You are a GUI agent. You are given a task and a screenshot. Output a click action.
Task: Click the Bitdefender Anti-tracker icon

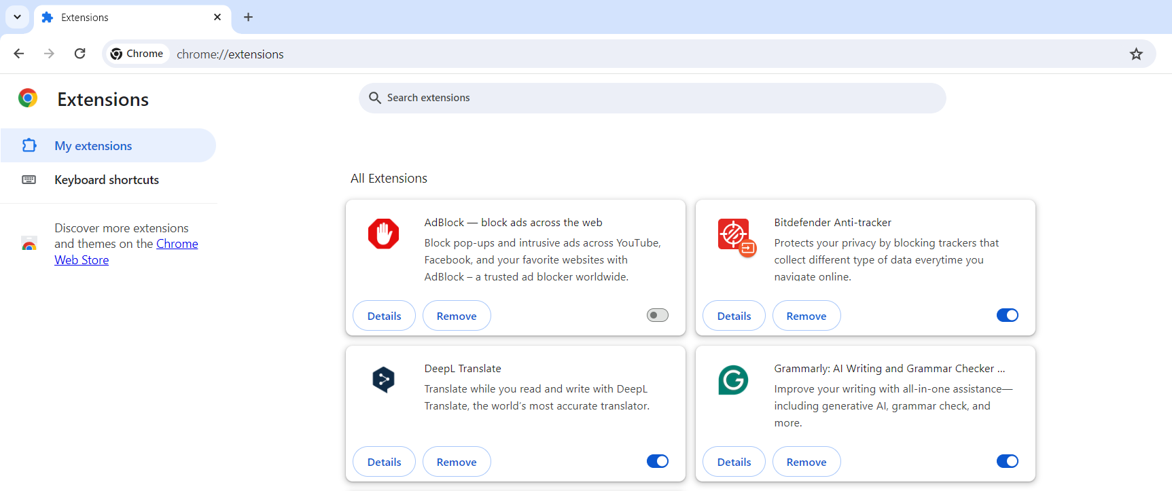click(x=735, y=236)
